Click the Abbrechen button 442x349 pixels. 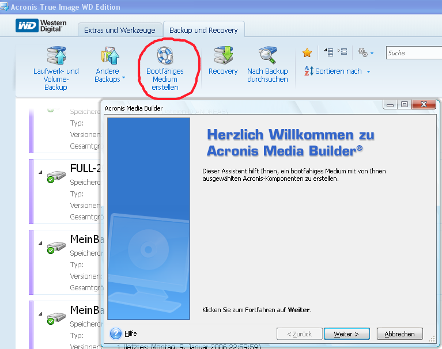400,334
